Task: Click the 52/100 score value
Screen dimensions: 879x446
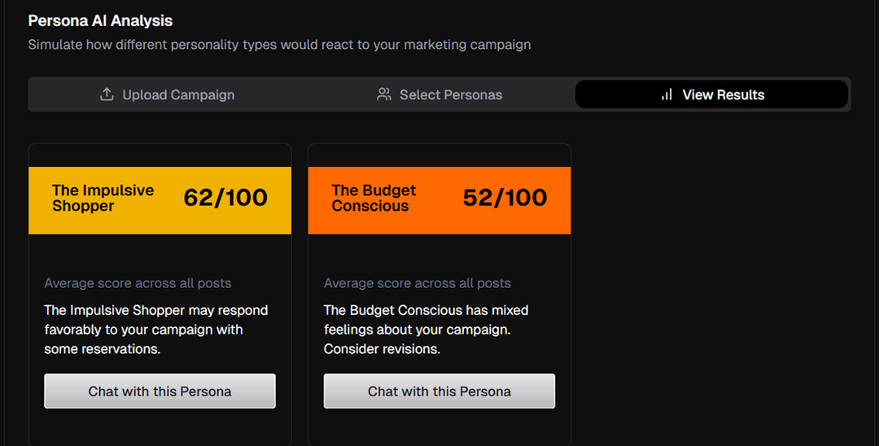Action: pos(505,198)
